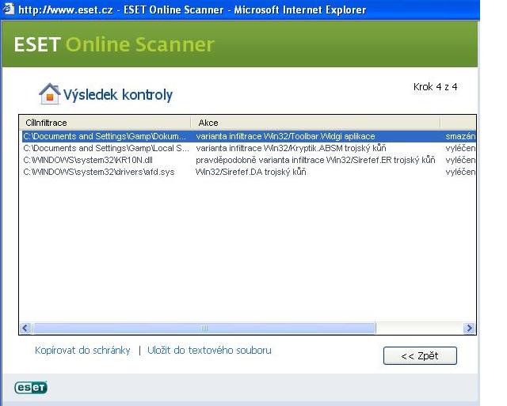Click the Krok 4 z 4 step indicator
The height and width of the screenshot is (406, 507).
click(x=435, y=86)
